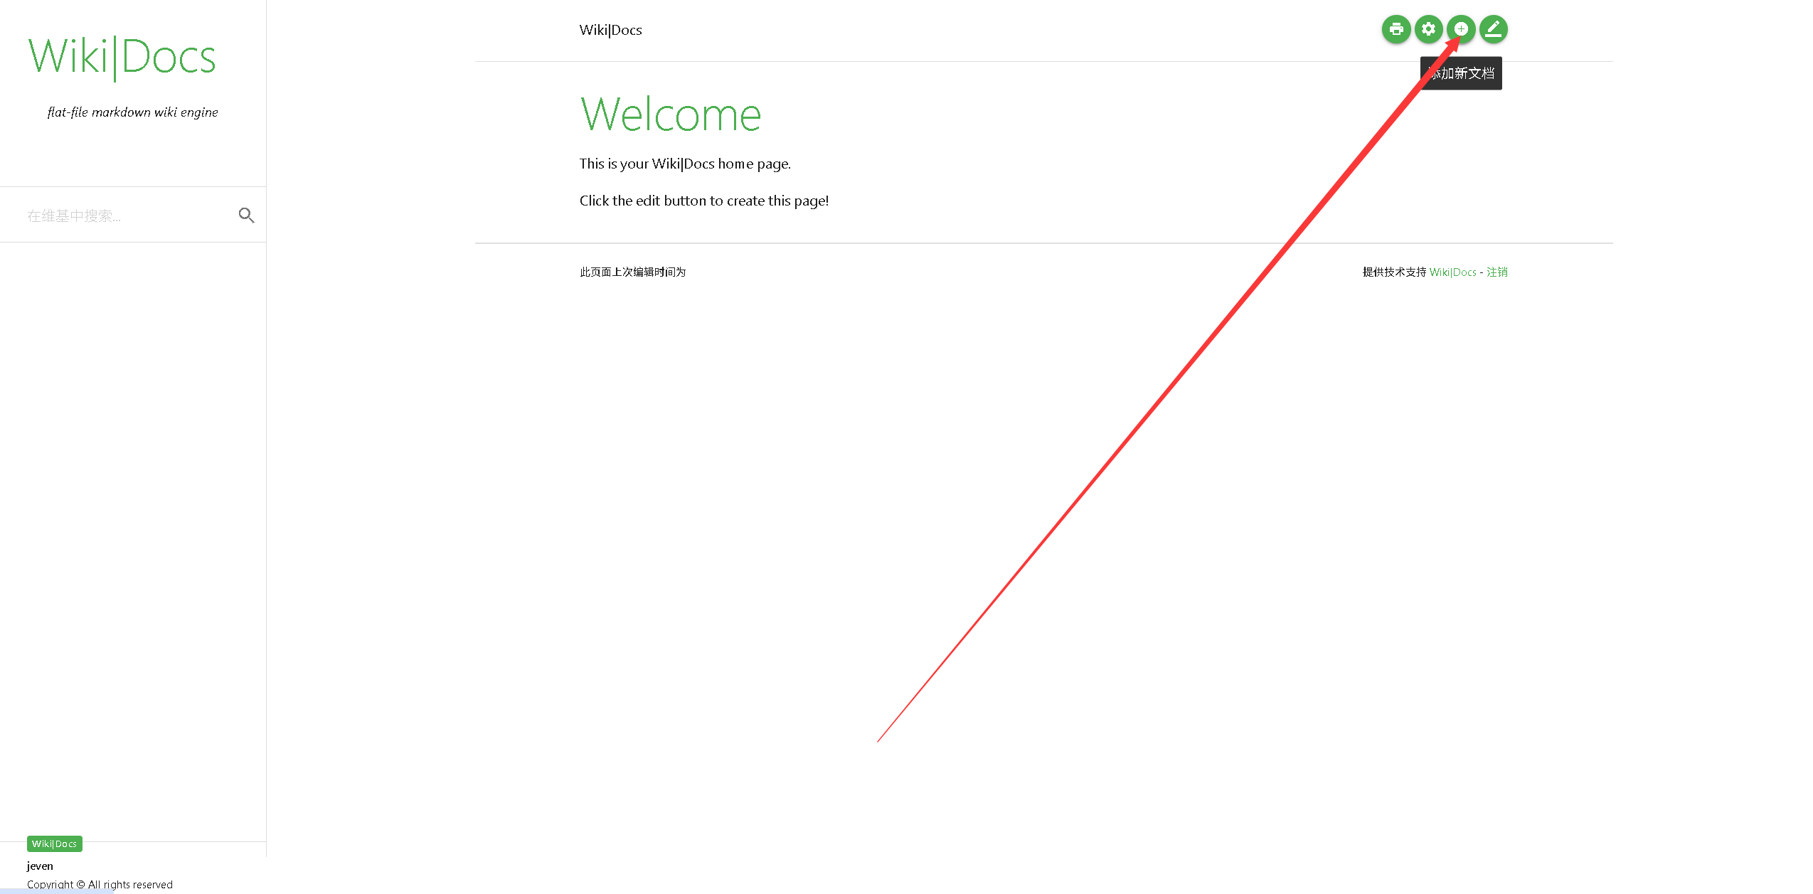Click the 提供技术支持 footer label
Screen dimensions: 1813x894
coord(1393,272)
